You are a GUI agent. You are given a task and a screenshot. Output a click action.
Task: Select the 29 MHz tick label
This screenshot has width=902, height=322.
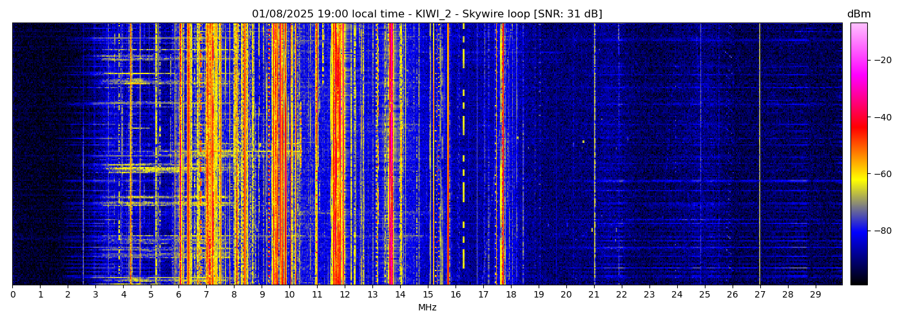coord(815,295)
